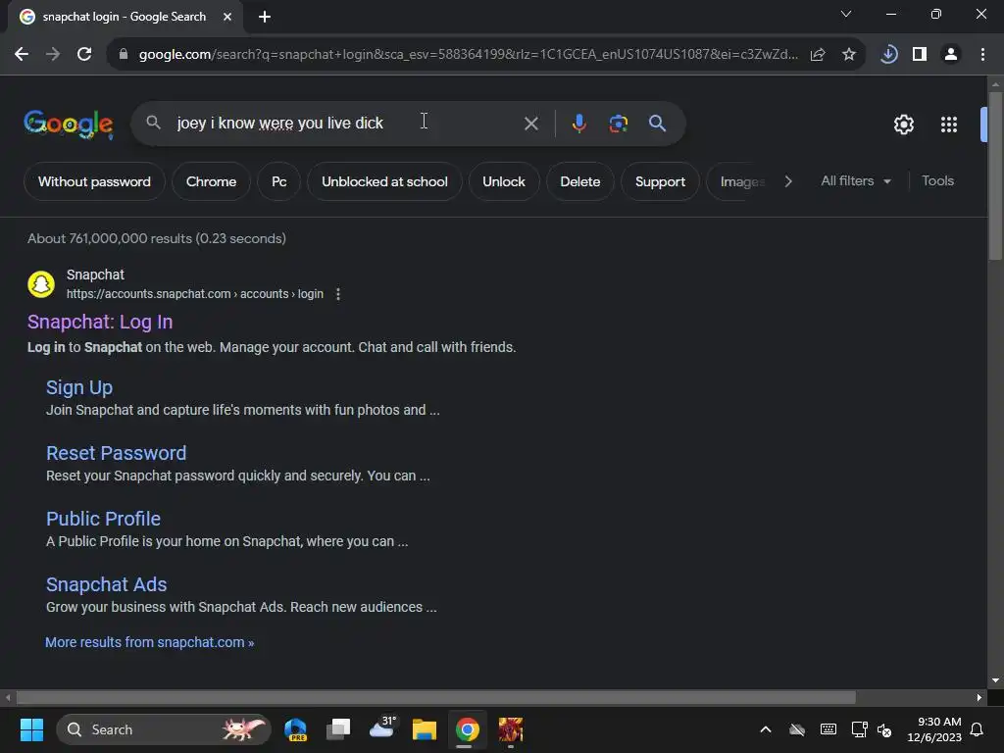Select the 'Support' filter chip
The image size is (1004, 753).
pyautogui.click(x=660, y=181)
